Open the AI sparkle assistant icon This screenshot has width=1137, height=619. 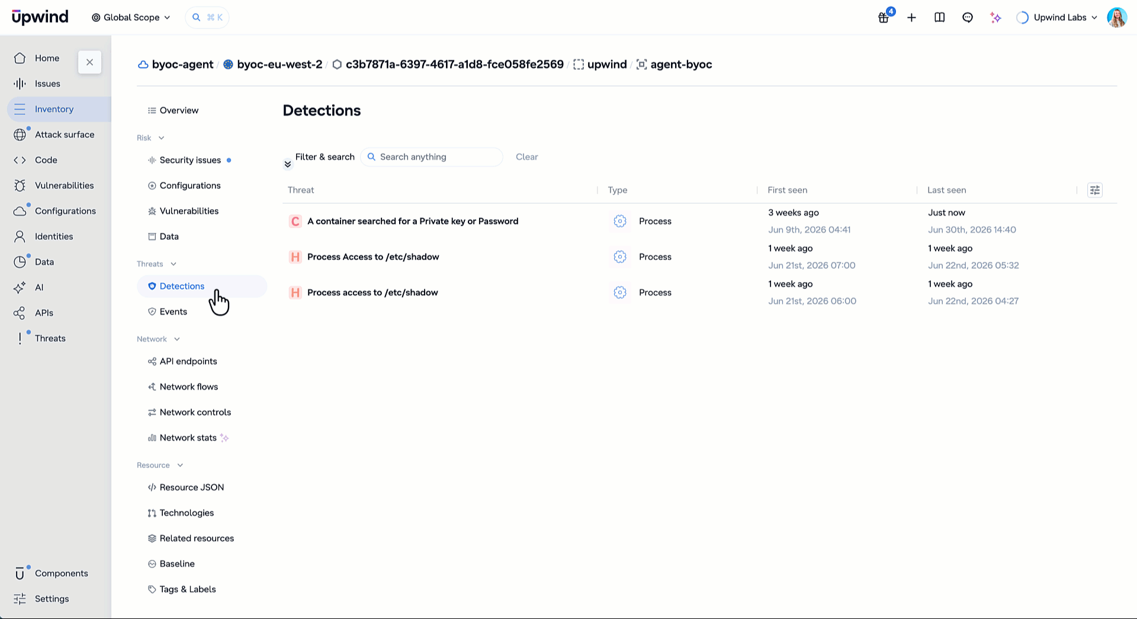click(x=995, y=18)
